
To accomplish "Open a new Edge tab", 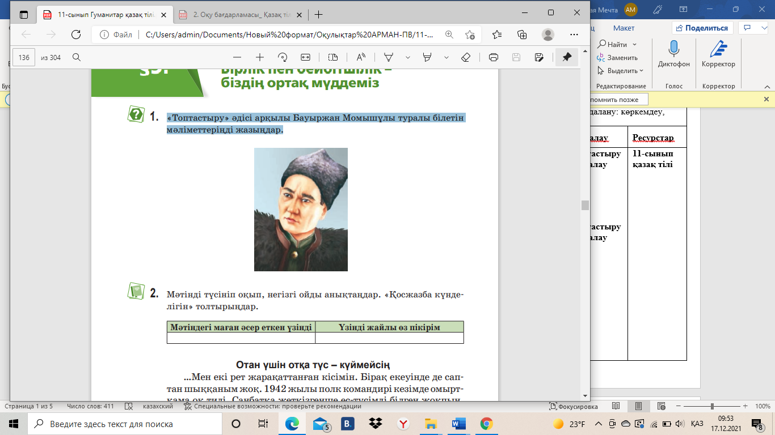I will [318, 14].
